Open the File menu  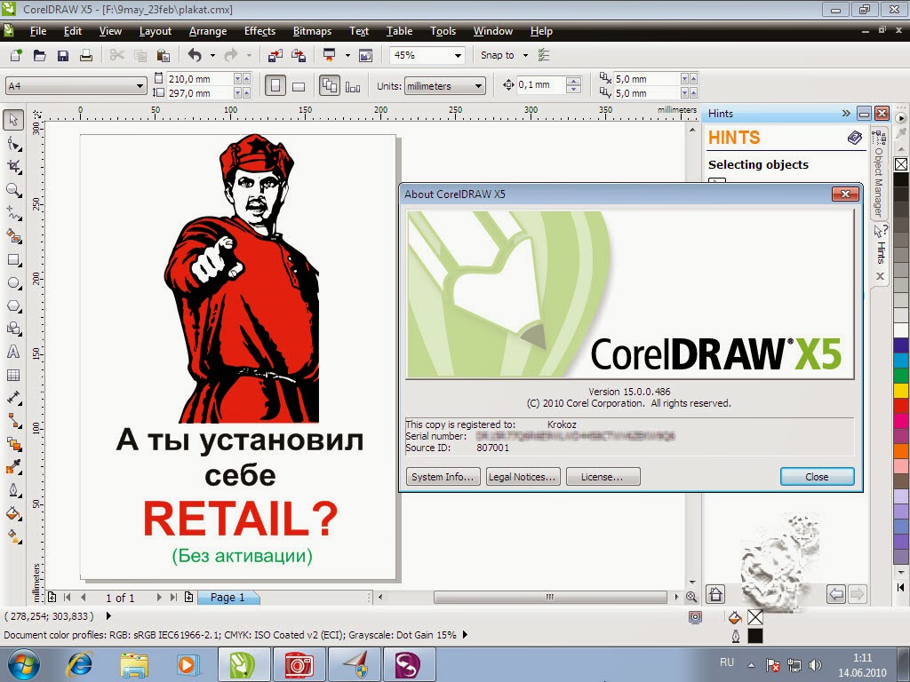(37, 31)
